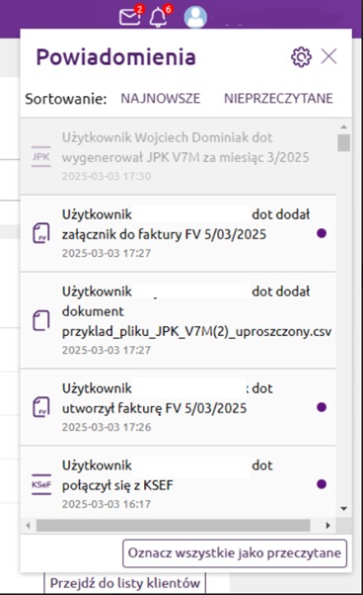Click the JPK icon of first notification
363x595 pixels.
tap(41, 156)
